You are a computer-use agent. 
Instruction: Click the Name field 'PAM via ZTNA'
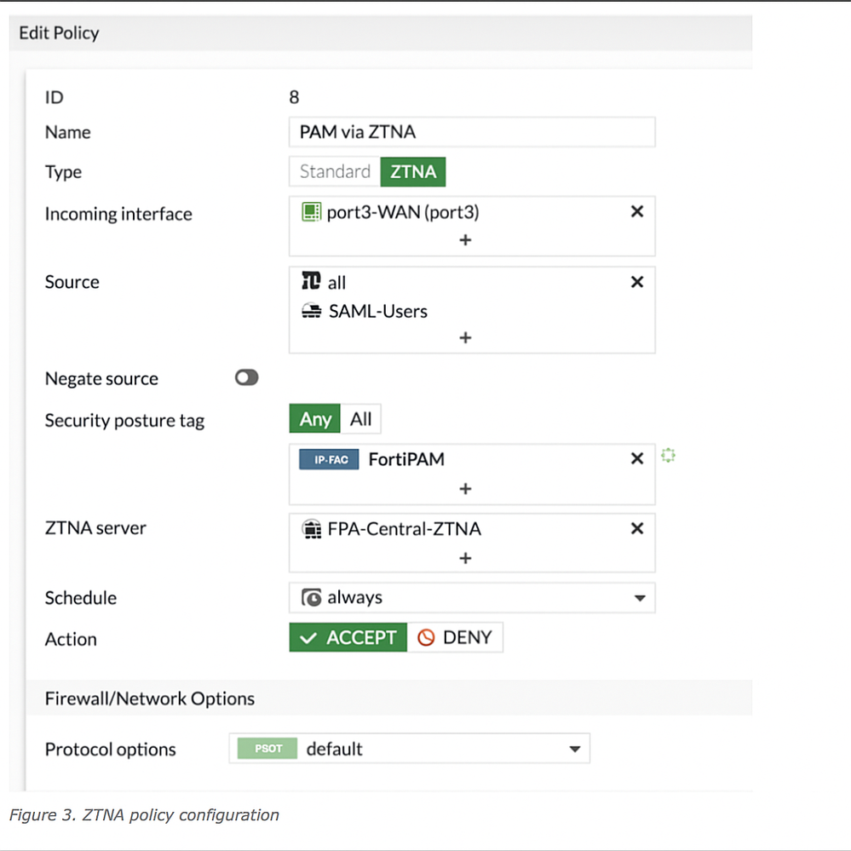(472, 132)
